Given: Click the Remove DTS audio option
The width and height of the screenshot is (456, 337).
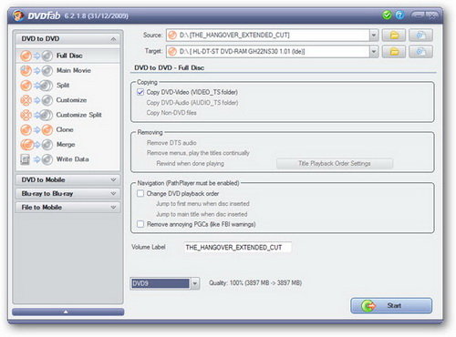Looking at the screenshot, I should [x=171, y=143].
